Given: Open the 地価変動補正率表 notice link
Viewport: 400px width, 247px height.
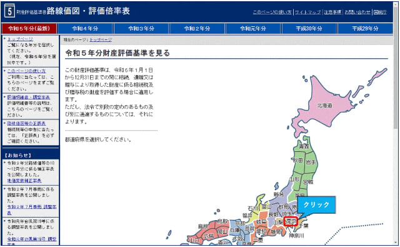Looking at the screenshot, I should point(24,181).
